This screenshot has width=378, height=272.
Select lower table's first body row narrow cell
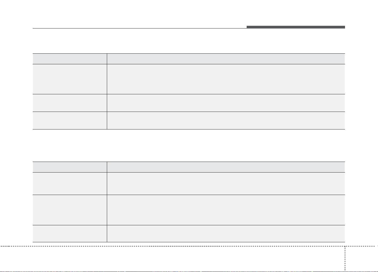coord(70,183)
